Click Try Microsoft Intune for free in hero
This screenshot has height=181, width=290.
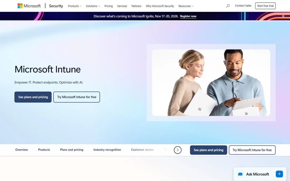76,97
